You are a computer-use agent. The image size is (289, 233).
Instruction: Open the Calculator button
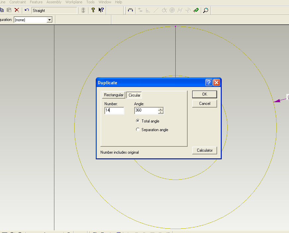pos(204,150)
